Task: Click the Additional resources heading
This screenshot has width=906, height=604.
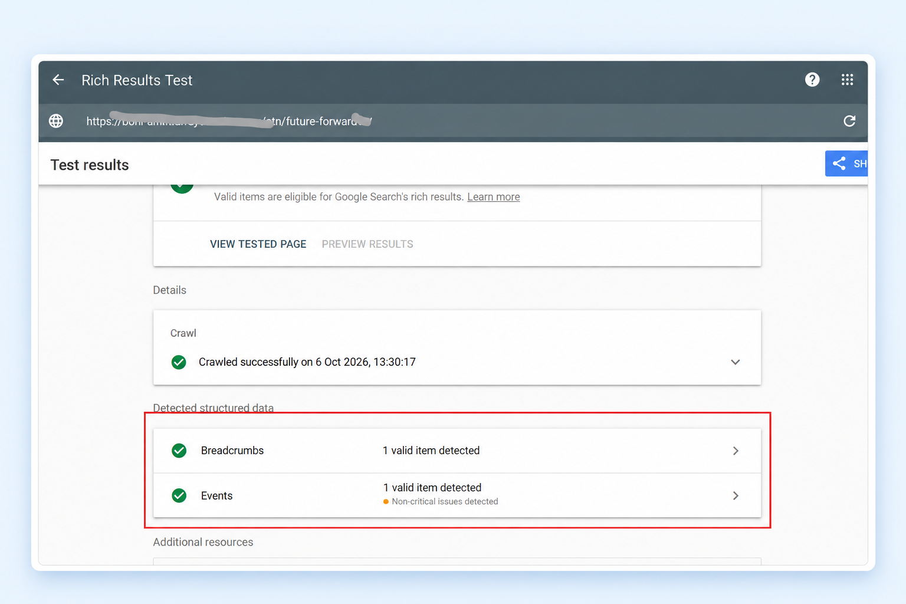Action: 203,542
